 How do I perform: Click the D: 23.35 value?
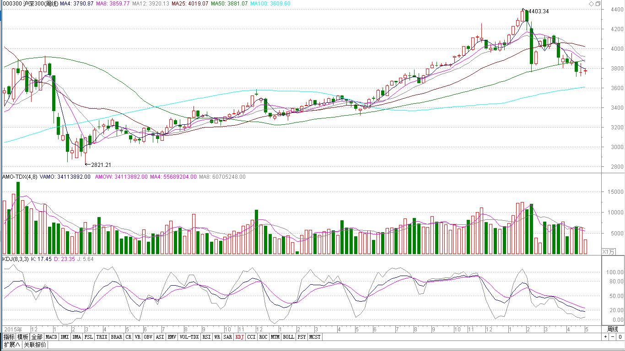[x=65, y=259]
